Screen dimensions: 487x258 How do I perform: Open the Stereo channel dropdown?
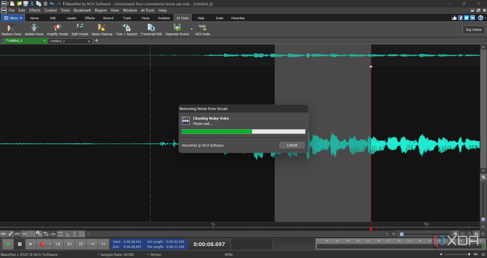(154, 255)
